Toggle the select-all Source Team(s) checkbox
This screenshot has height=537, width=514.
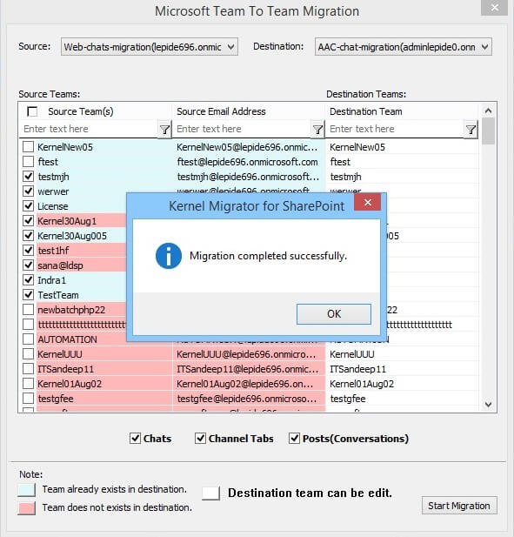click(x=32, y=111)
